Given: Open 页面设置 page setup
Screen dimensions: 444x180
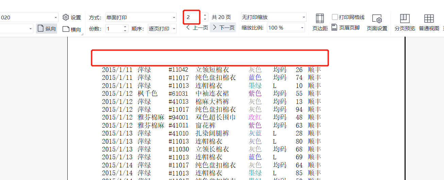Looking at the screenshot, I should pyautogui.click(x=377, y=22).
